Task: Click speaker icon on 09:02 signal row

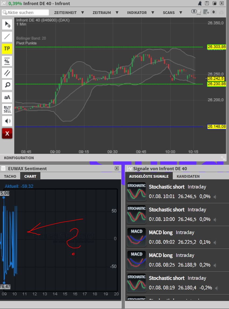Action: tap(215, 242)
